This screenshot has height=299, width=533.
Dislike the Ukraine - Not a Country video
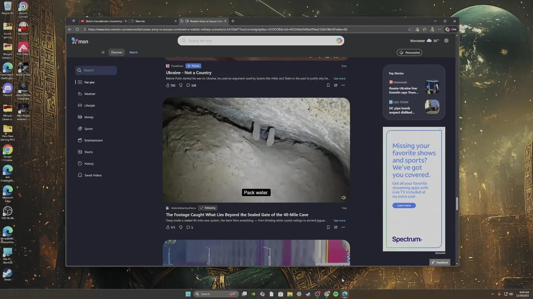click(x=181, y=86)
